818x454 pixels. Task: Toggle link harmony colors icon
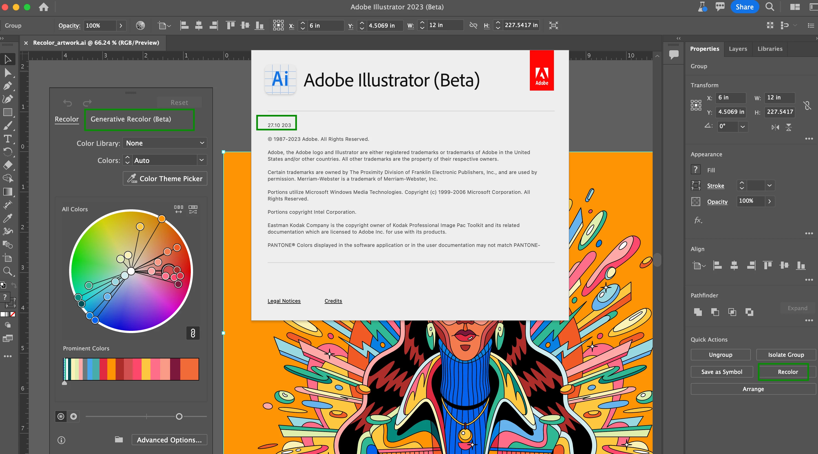click(193, 333)
